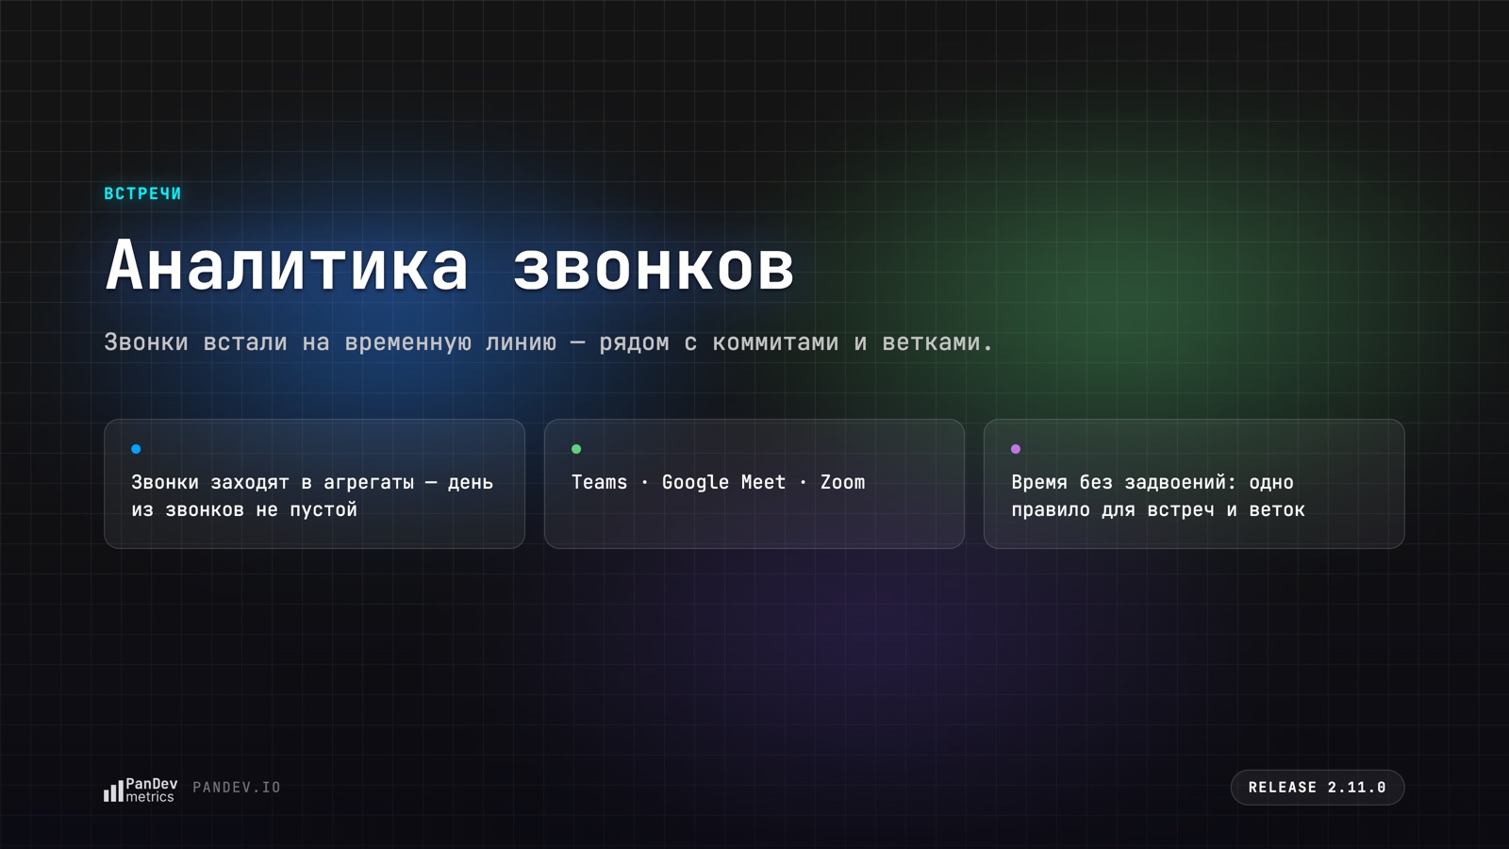The image size is (1509, 849).
Task: Click the blue dot in the first card
Action: (x=136, y=449)
